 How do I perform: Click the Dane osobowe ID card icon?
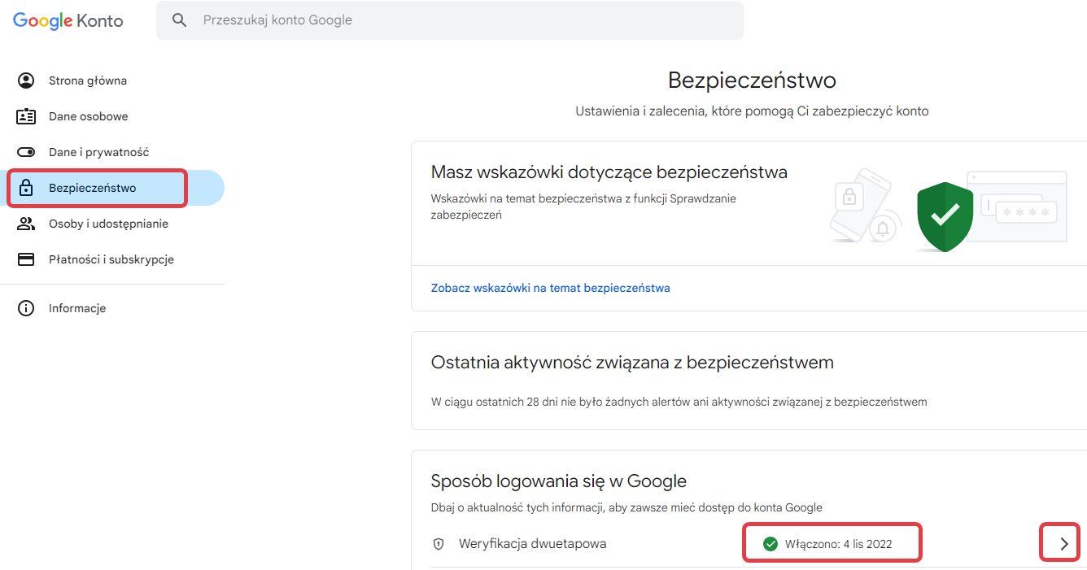point(26,116)
